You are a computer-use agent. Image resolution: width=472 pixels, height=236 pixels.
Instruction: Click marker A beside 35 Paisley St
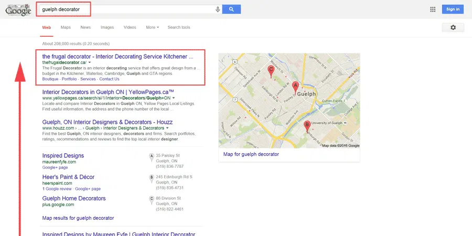tap(152, 157)
